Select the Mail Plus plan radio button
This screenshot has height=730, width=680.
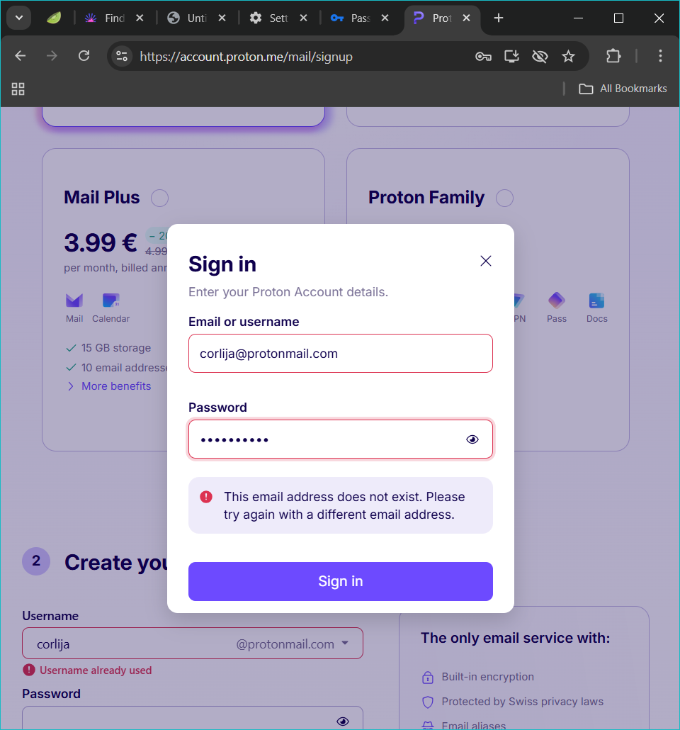(160, 198)
